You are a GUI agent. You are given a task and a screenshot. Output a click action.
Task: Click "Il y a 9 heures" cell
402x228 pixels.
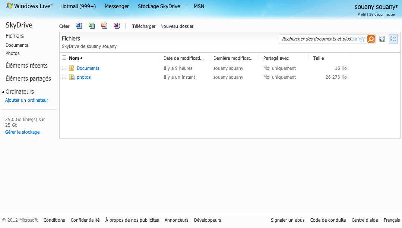pos(178,68)
